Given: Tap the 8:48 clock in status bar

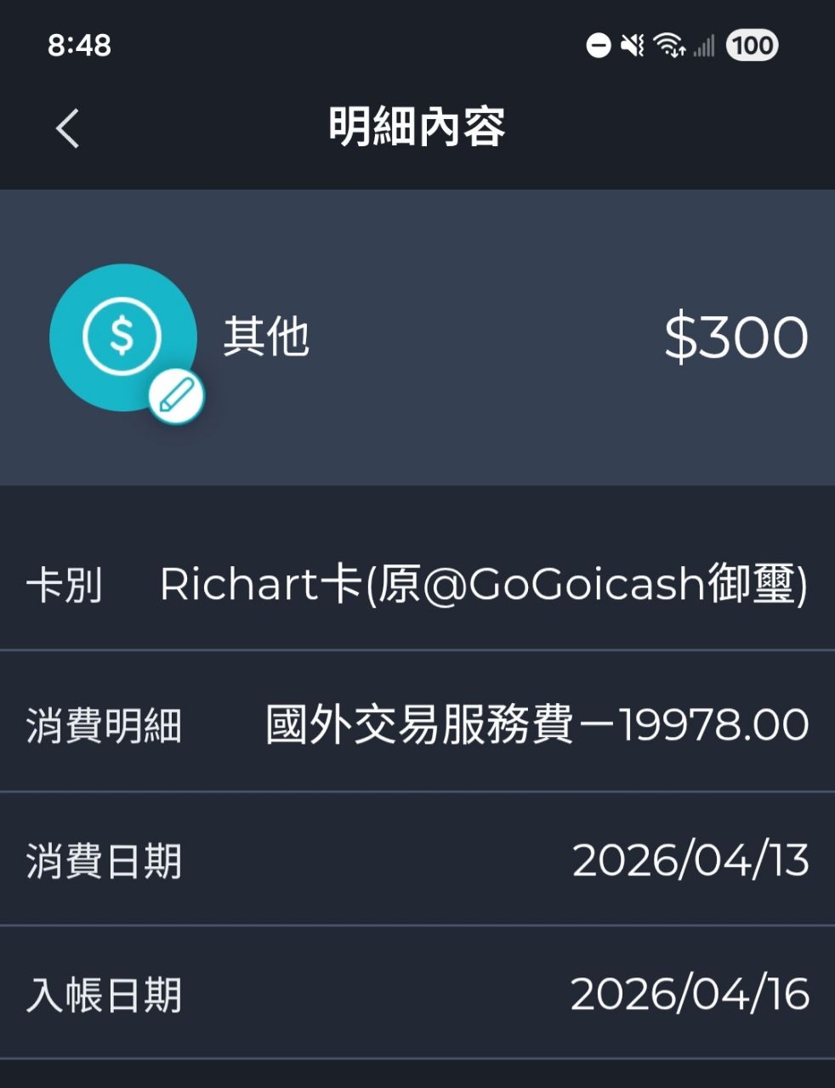Looking at the screenshot, I should click(x=79, y=45).
